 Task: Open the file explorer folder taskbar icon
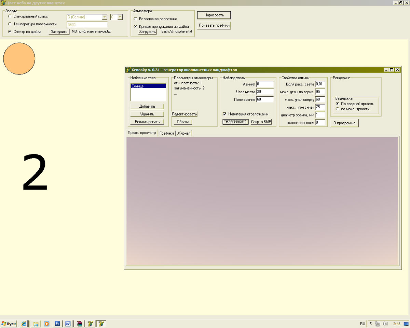(36, 324)
